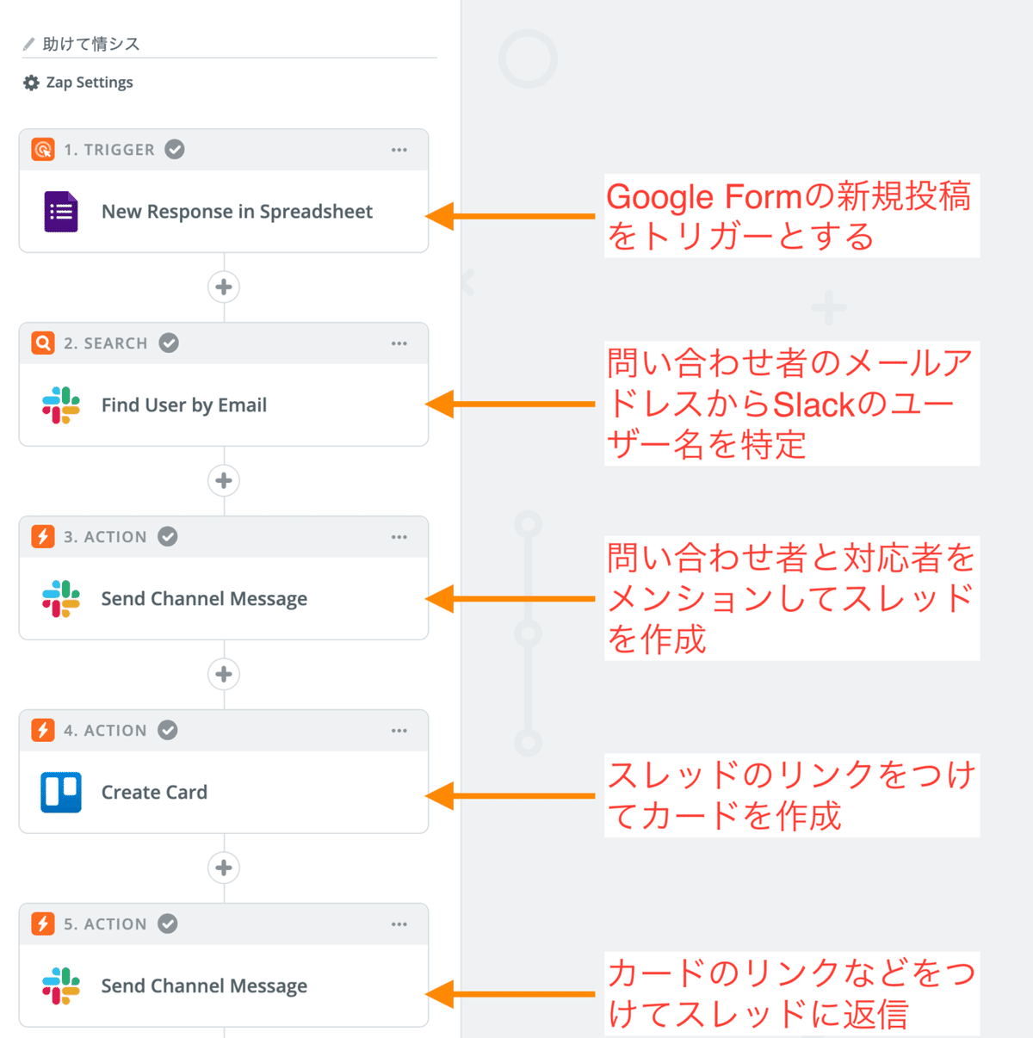The height and width of the screenshot is (1038, 1033).
Task: Click the Zap Settings gear icon
Action: click(x=31, y=83)
